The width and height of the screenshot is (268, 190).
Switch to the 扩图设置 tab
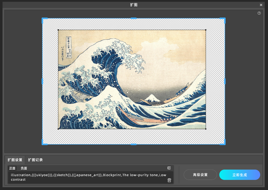[15, 160]
